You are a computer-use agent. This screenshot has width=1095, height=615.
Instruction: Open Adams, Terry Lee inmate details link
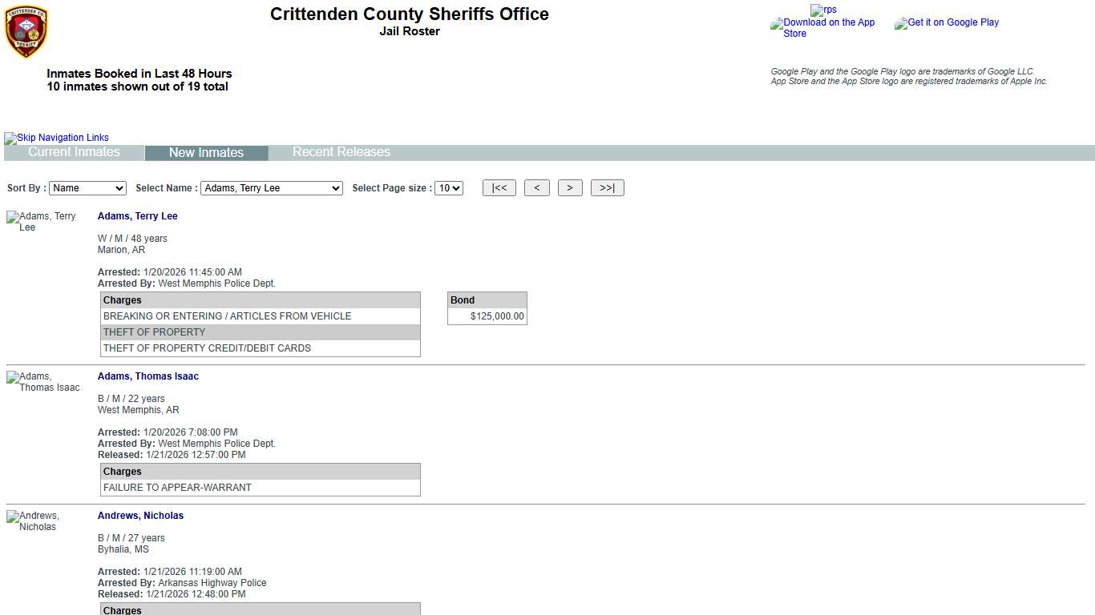[x=137, y=216]
